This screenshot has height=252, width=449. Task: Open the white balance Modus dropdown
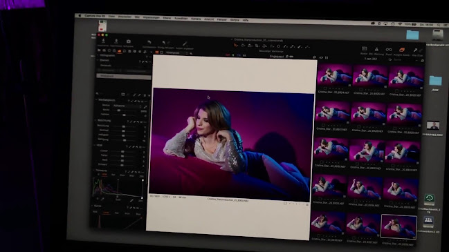[127, 106]
